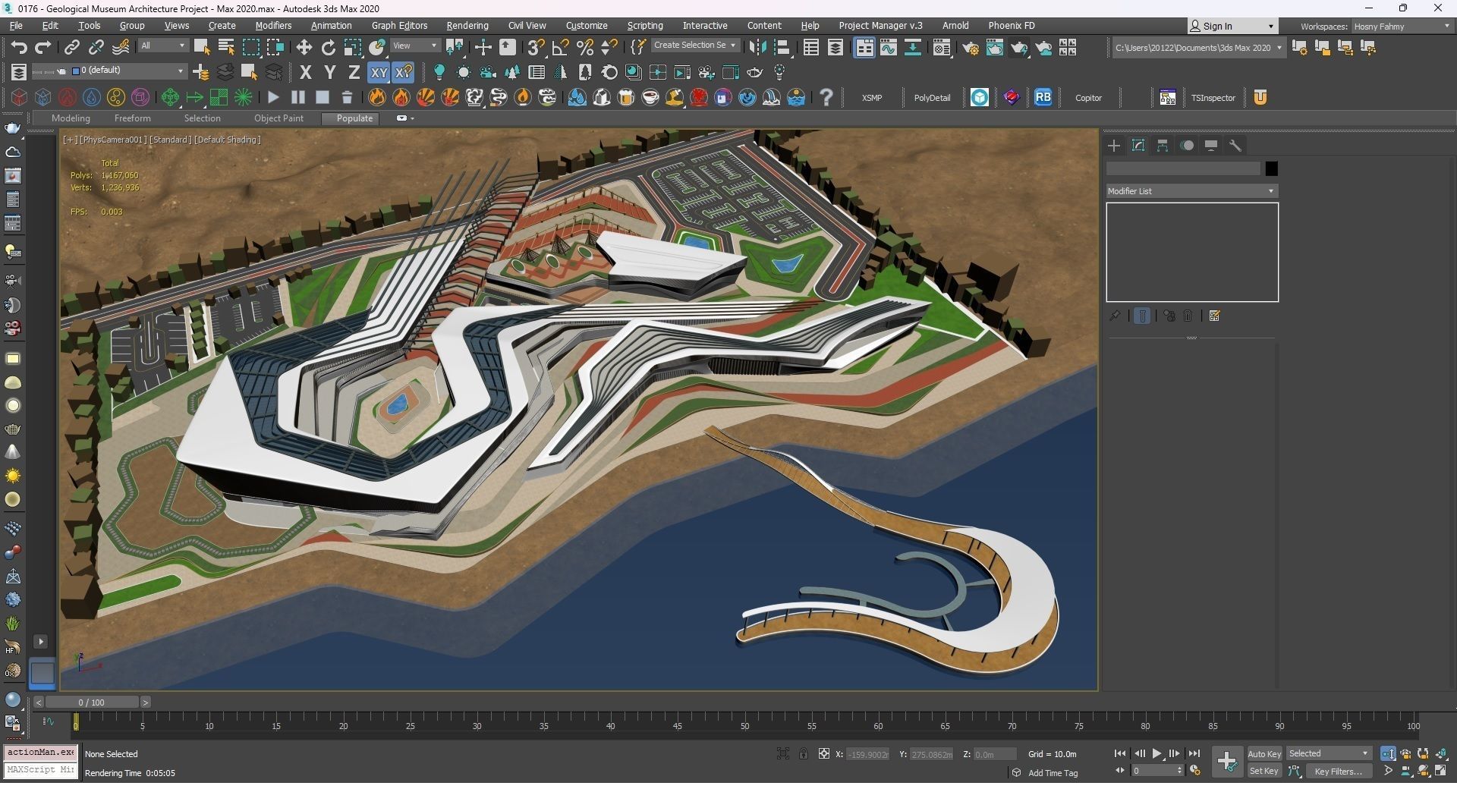Click the Mirror tool icon
The image size is (1457, 789).
pyautogui.click(x=757, y=48)
